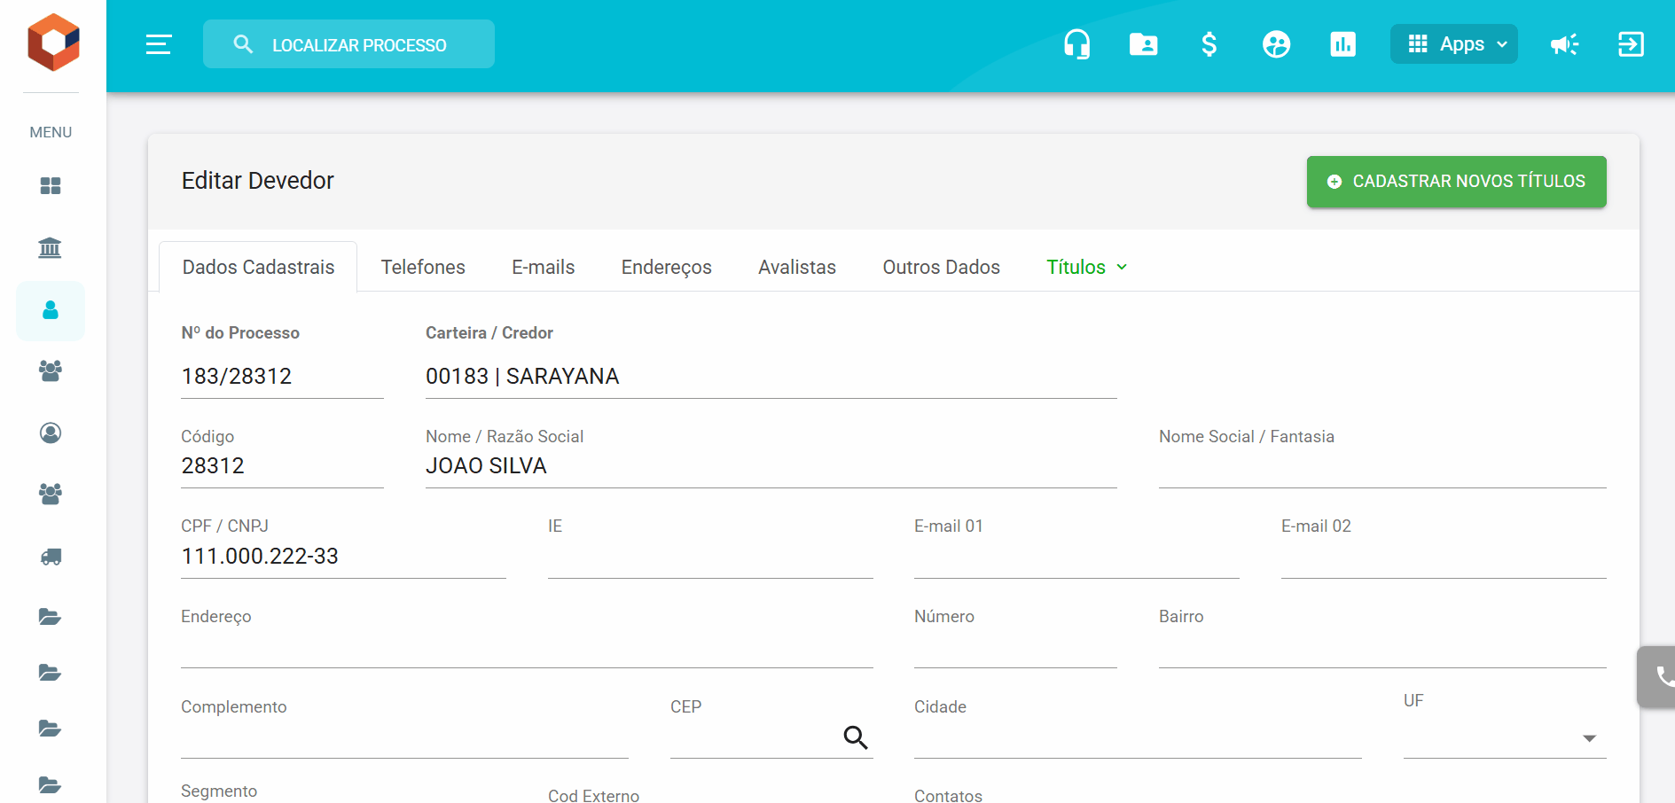Screen dimensions: 1675x803
Task: Click the orange hexagon app logo
Action: point(53,42)
